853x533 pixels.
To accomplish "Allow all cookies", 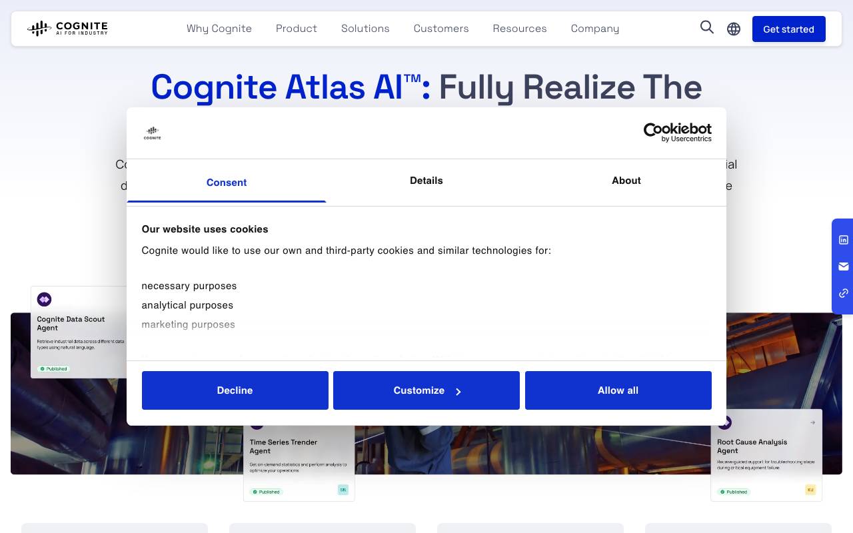I will 618,390.
